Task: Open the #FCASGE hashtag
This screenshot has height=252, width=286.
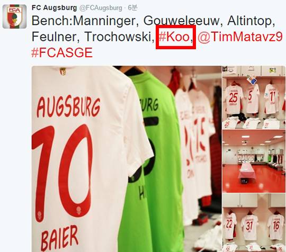Action: click(62, 53)
